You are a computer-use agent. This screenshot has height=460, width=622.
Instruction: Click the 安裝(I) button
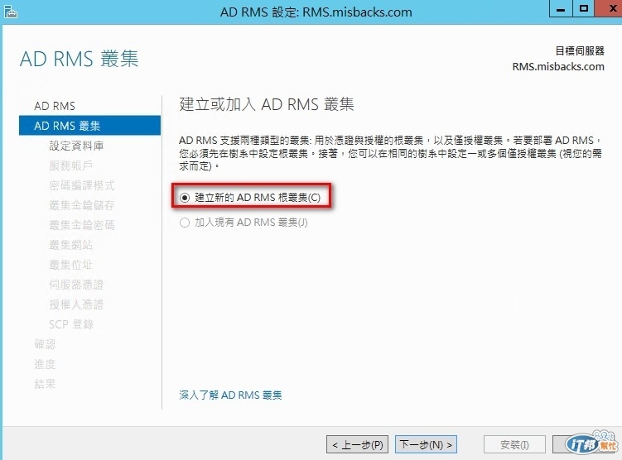click(x=514, y=444)
